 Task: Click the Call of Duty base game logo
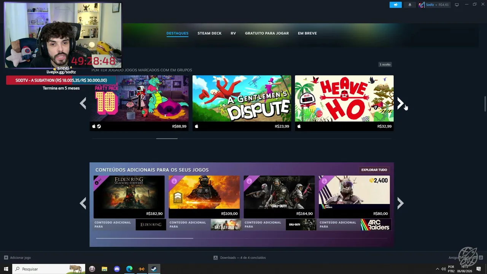click(x=301, y=225)
